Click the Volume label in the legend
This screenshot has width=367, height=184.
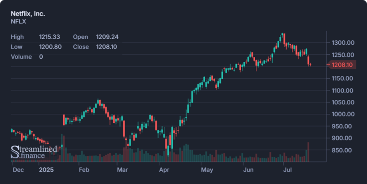[x=21, y=57]
